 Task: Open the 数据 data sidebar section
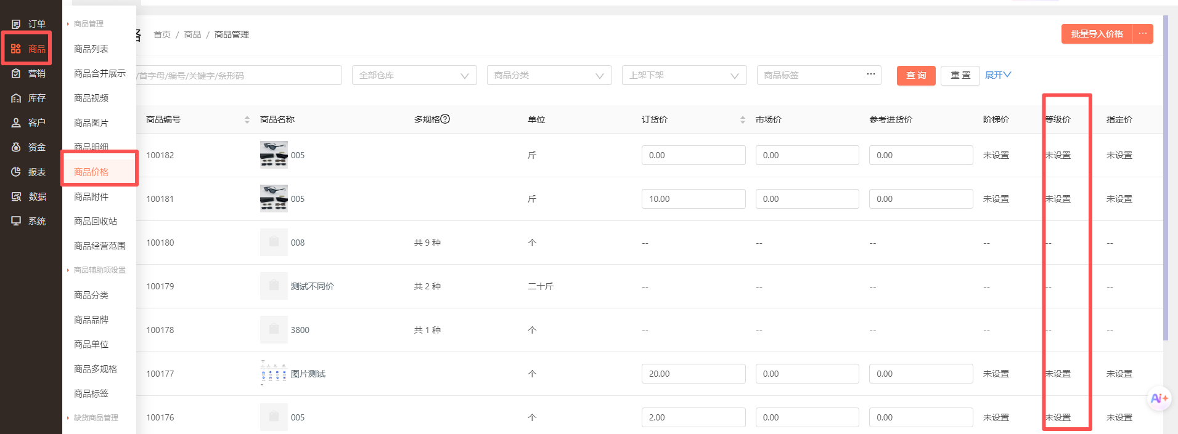28,196
